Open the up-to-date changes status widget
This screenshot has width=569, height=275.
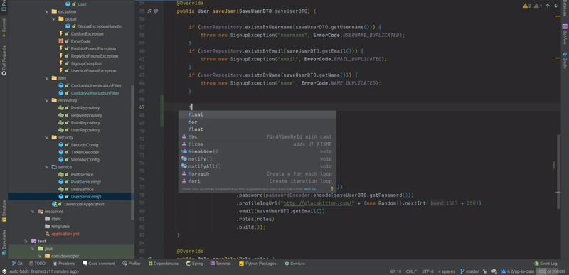tap(518, 271)
